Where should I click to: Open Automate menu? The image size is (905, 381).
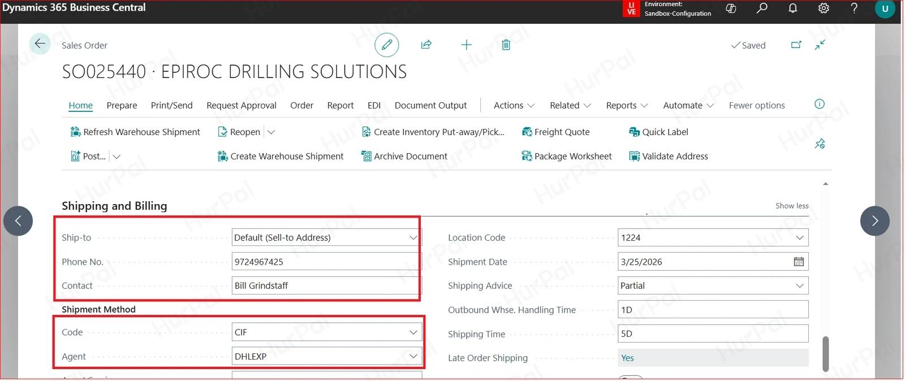(688, 105)
